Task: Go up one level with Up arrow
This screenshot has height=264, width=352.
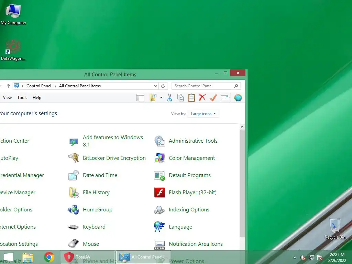Action: click(8, 86)
